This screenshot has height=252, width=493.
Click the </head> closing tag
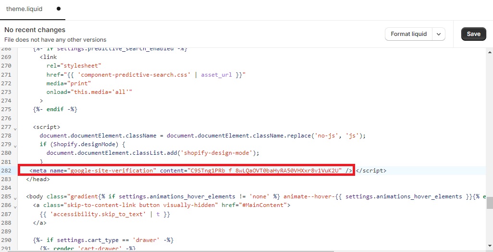click(x=38, y=179)
